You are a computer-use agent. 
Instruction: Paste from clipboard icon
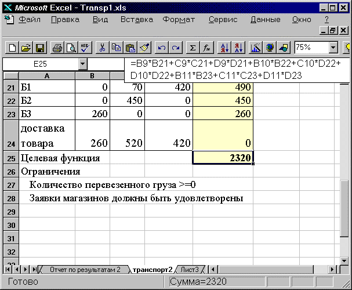[130, 48]
